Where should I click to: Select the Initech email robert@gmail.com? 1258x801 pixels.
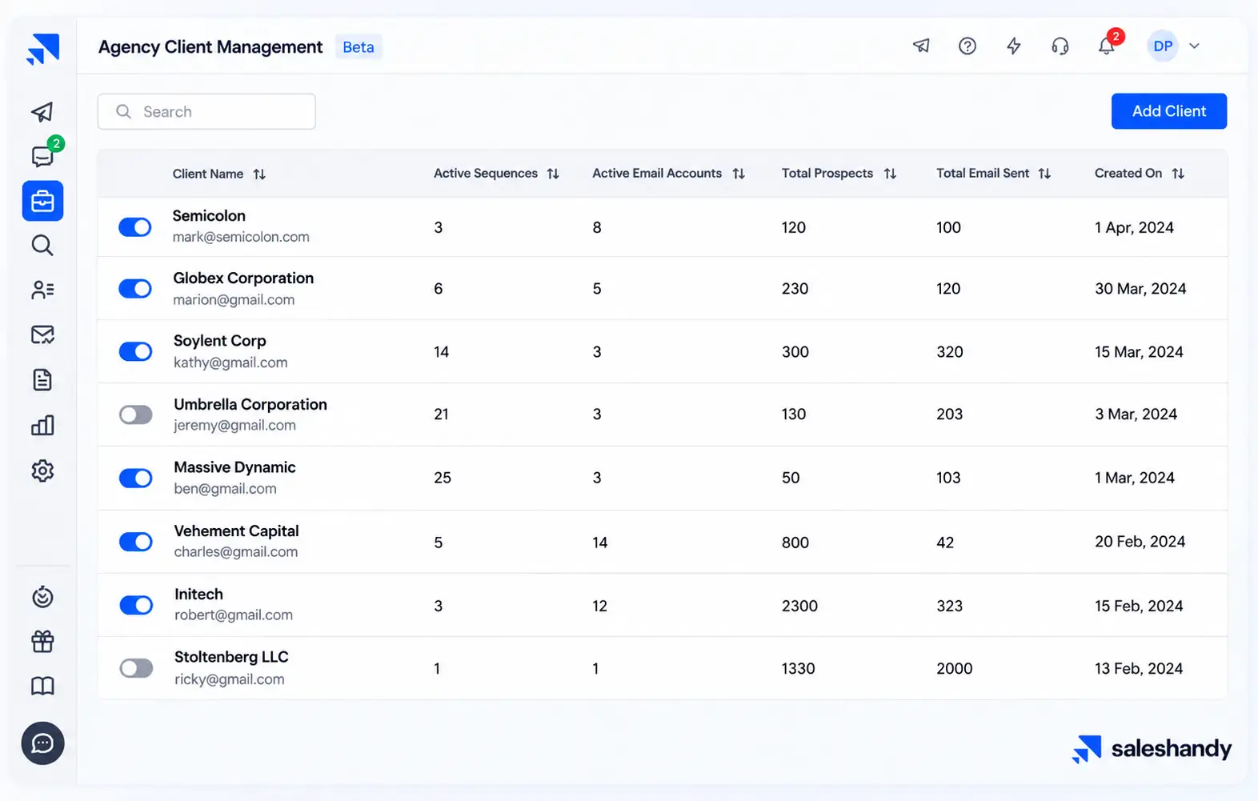tap(234, 615)
